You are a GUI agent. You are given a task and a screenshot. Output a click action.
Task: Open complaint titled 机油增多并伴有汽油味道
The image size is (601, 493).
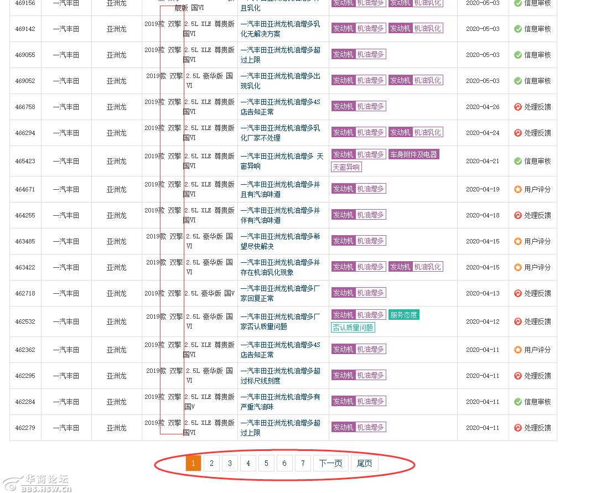pyautogui.click(x=280, y=215)
